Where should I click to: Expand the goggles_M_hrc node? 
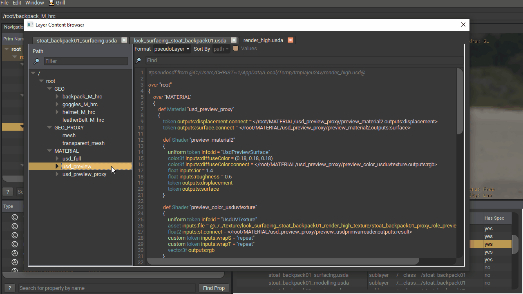[57, 105]
